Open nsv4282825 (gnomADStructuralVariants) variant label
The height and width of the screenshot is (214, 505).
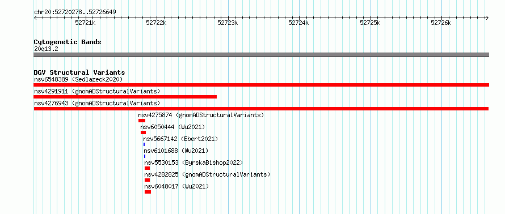(x=207, y=174)
